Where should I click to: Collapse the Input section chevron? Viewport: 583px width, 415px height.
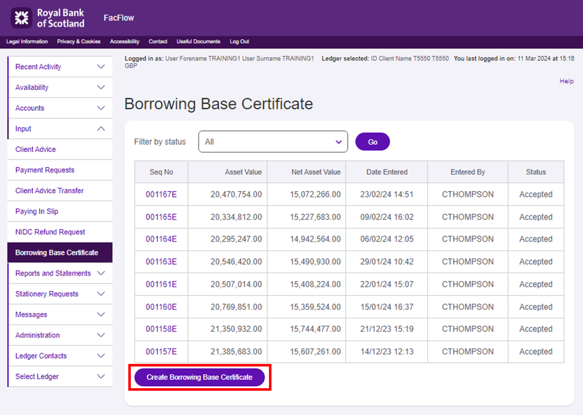tap(101, 129)
